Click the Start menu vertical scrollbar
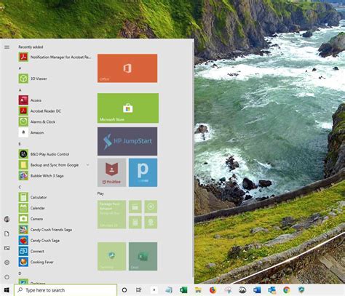 [193, 160]
